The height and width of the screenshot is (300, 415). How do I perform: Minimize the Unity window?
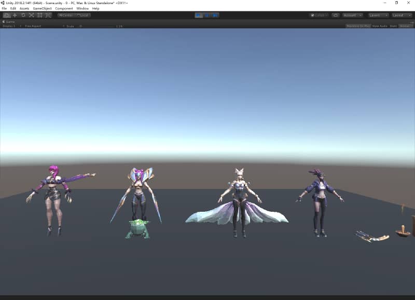coord(385,3)
